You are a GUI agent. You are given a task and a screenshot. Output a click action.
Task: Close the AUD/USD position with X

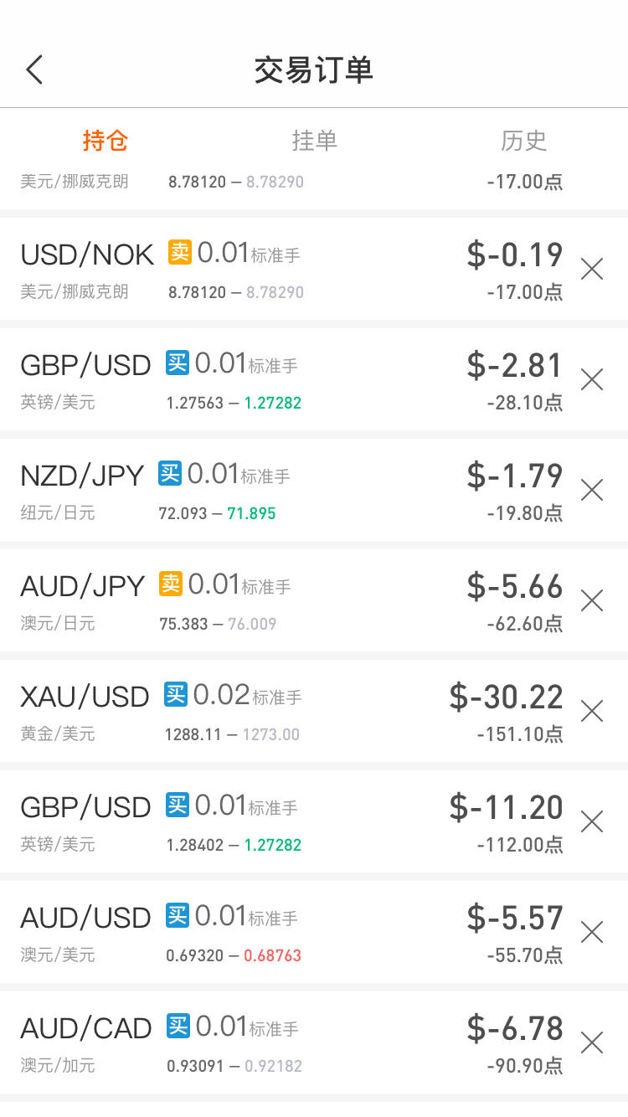[x=592, y=932]
